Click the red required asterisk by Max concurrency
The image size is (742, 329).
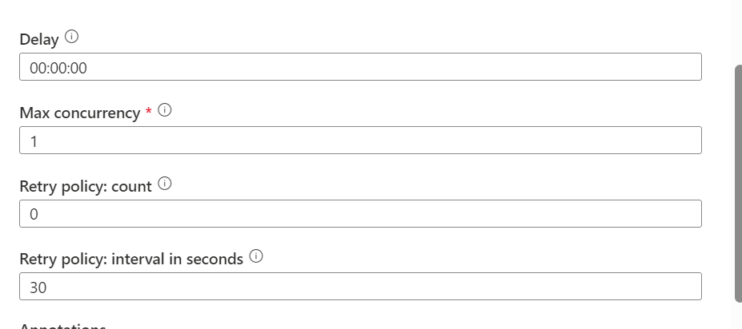coord(149,112)
